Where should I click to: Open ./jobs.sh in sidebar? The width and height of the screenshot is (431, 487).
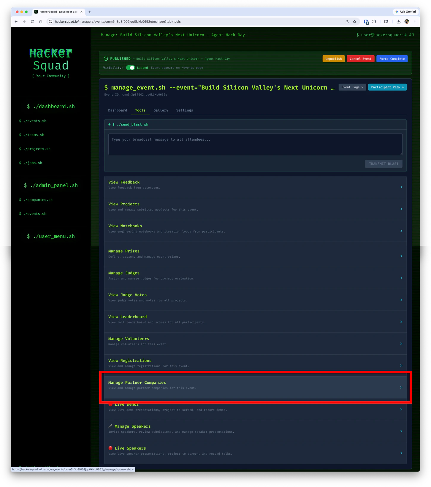point(31,163)
